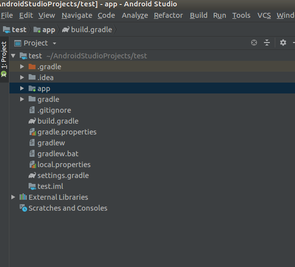Collapse the test root node arrow

(13, 56)
